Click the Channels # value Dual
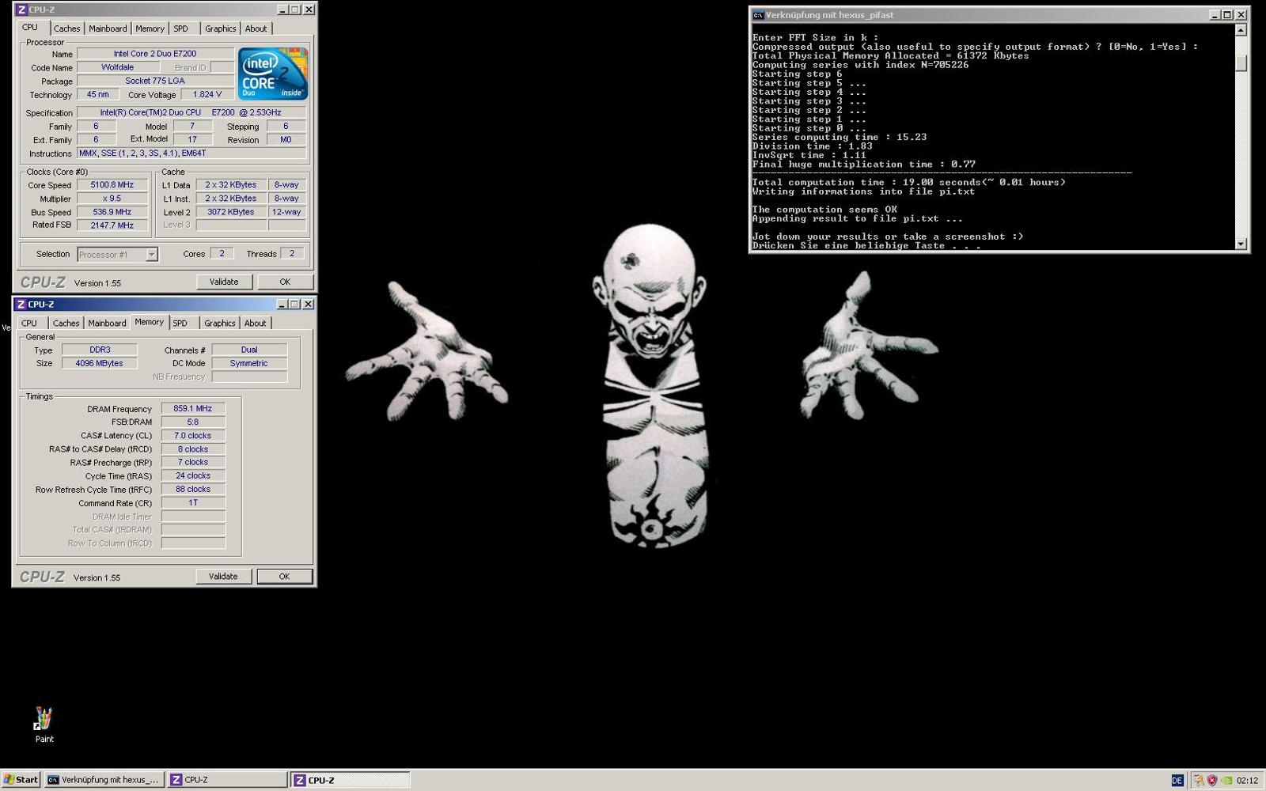Viewport: 1266px width, 791px height. [249, 350]
